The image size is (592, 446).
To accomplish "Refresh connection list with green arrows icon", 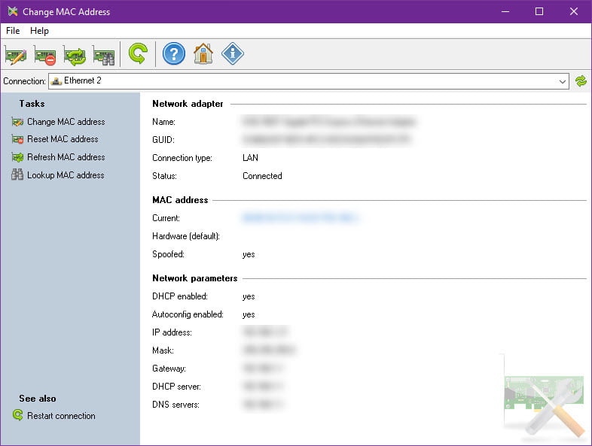I will coord(581,81).
